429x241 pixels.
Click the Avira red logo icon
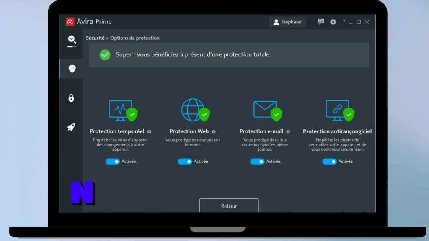(x=70, y=22)
